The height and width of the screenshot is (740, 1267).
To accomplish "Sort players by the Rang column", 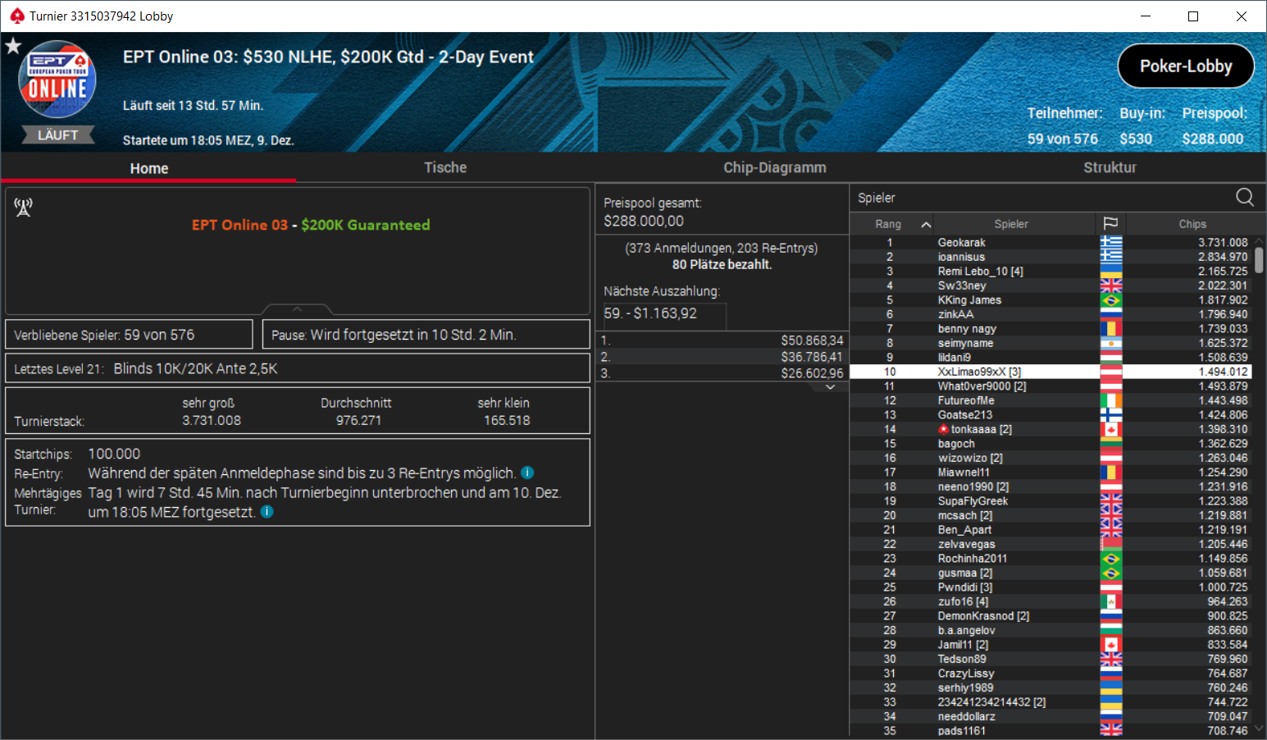I will pos(891,224).
